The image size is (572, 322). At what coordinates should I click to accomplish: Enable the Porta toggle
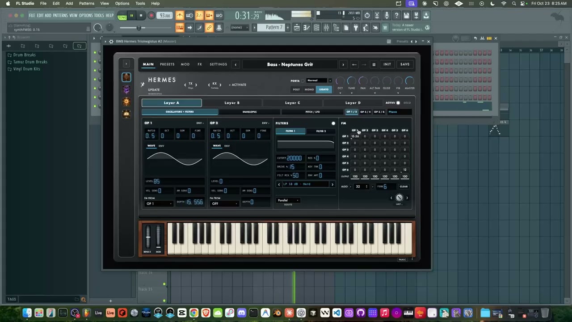(303, 81)
